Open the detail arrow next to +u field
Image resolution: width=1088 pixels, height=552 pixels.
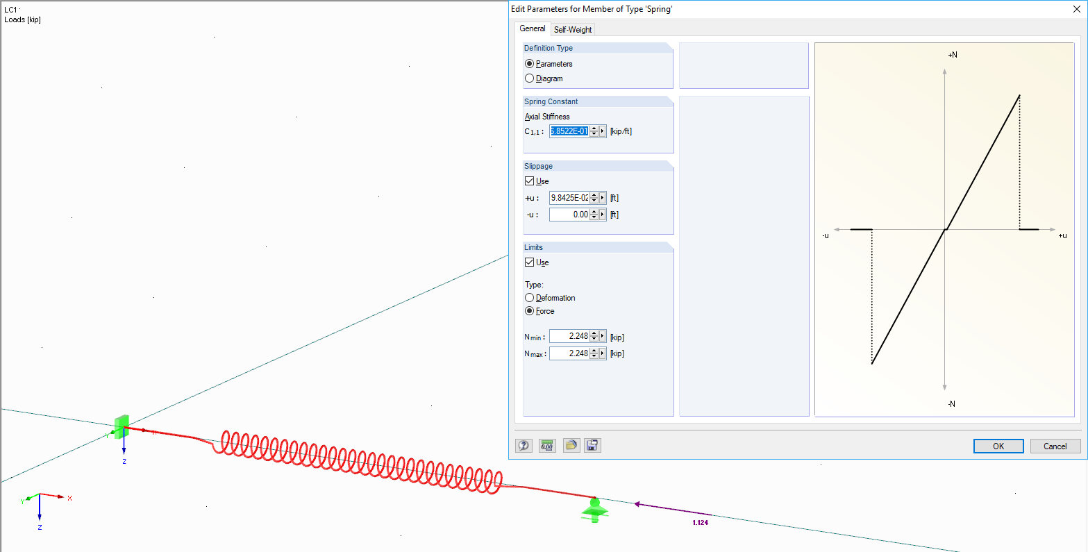coord(603,197)
